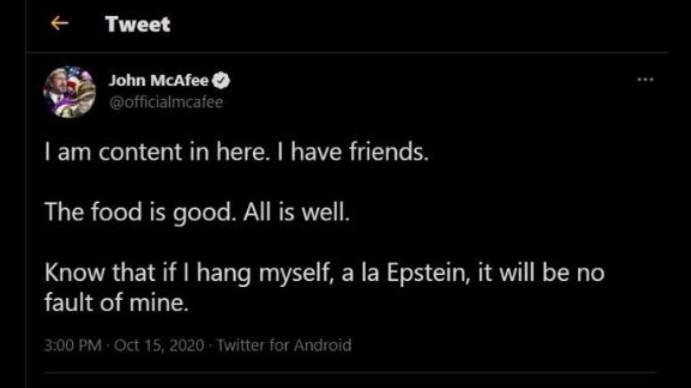Open the @officialmcafee handle link
Viewport: 691px width, 388px height.
166,102
